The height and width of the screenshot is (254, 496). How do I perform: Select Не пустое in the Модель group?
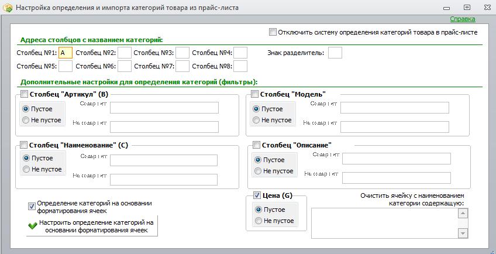[x=256, y=120]
